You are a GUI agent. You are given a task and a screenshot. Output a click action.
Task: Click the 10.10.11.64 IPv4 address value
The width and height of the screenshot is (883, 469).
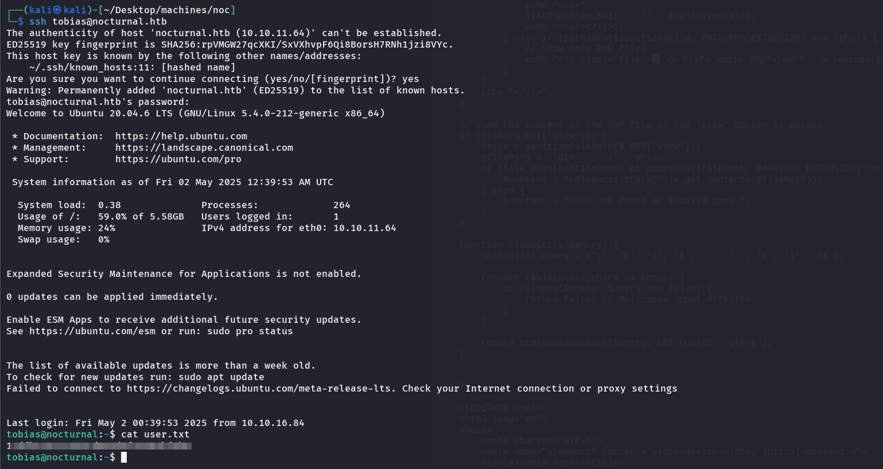pos(365,228)
